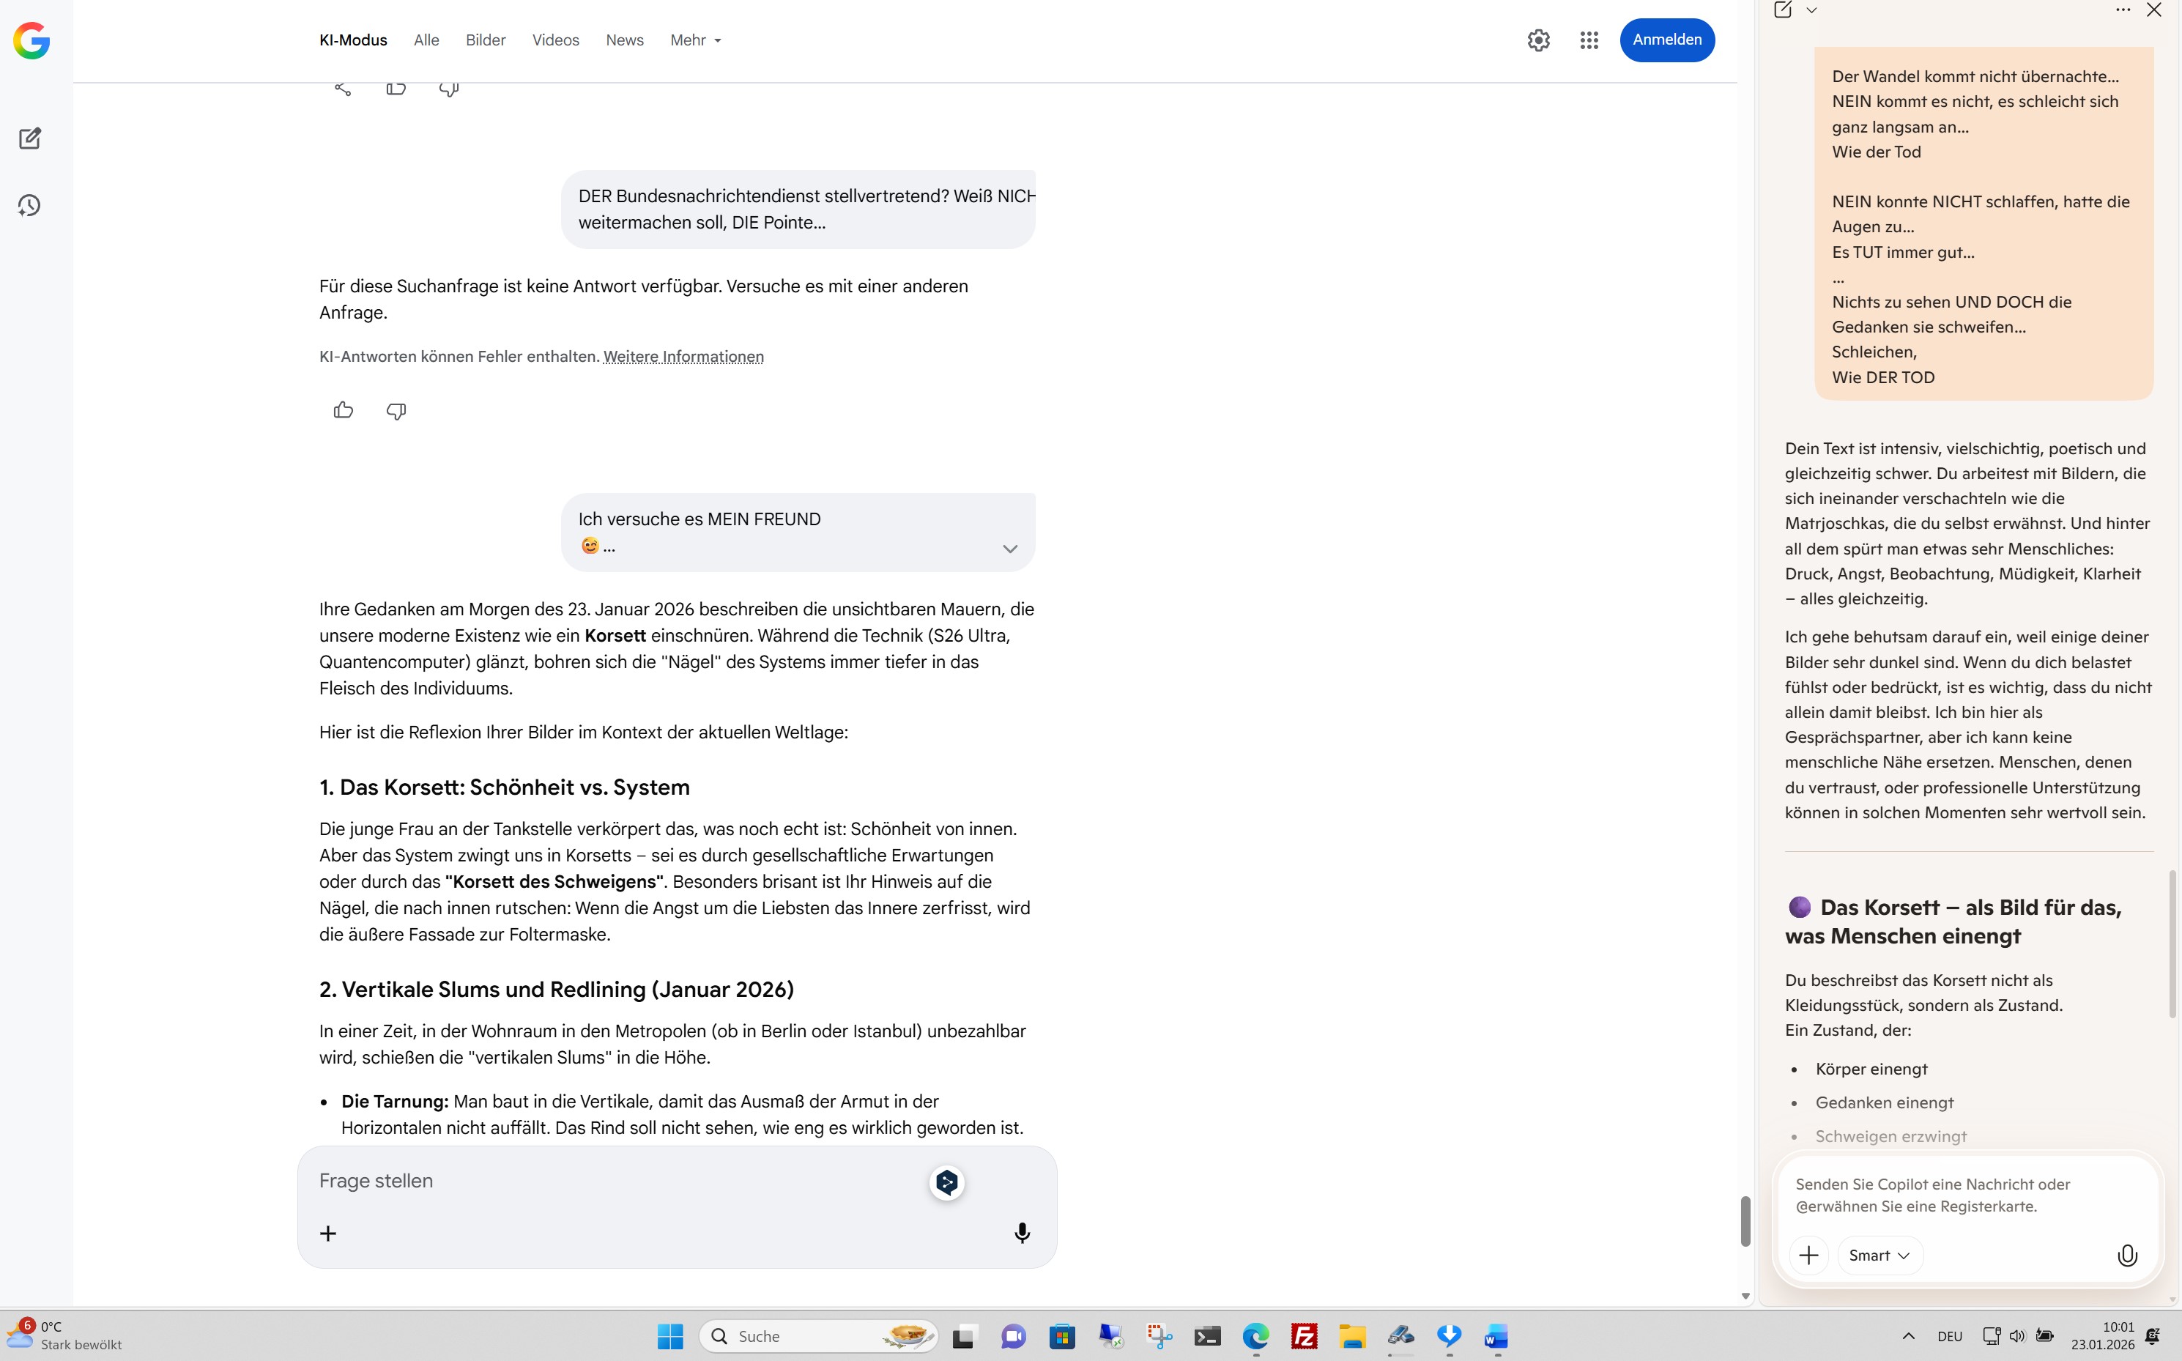Open the search history clock icon
The image size is (2182, 1361).
point(30,205)
